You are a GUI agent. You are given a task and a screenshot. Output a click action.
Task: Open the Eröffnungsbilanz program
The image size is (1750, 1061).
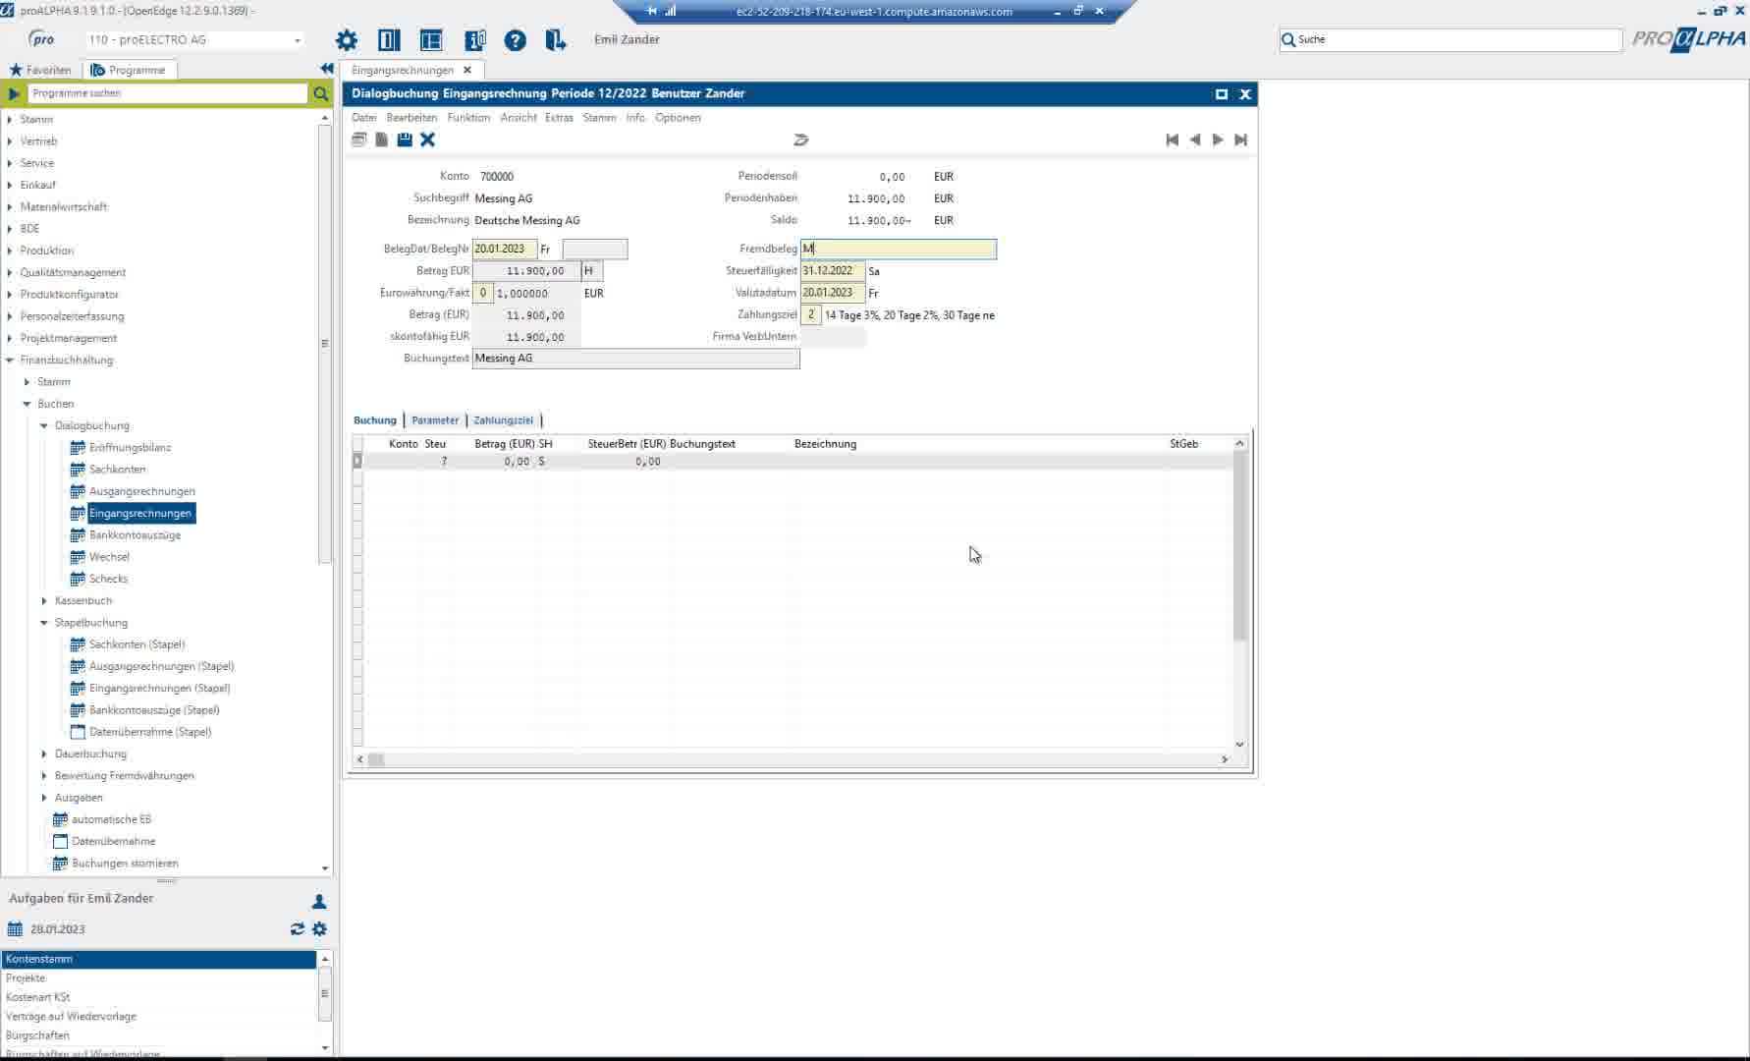(x=130, y=447)
